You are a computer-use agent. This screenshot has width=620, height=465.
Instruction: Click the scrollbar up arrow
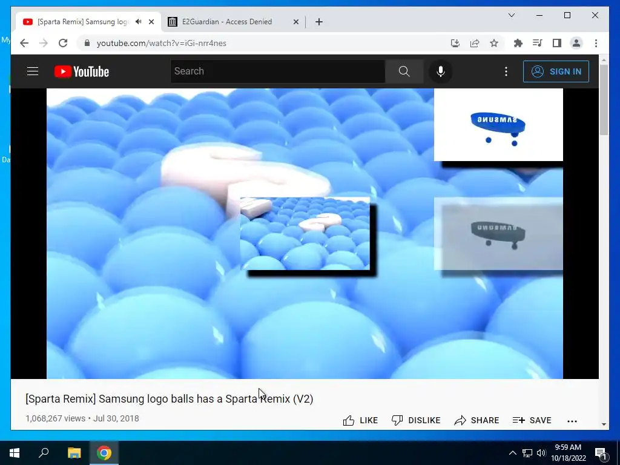click(x=604, y=60)
